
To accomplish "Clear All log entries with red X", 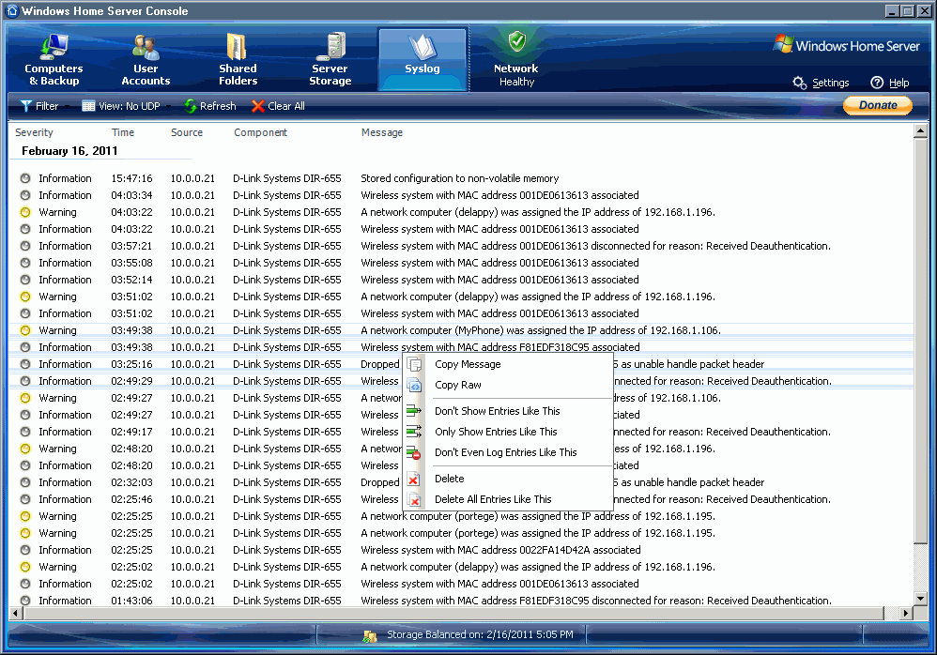I will tap(278, 106).
